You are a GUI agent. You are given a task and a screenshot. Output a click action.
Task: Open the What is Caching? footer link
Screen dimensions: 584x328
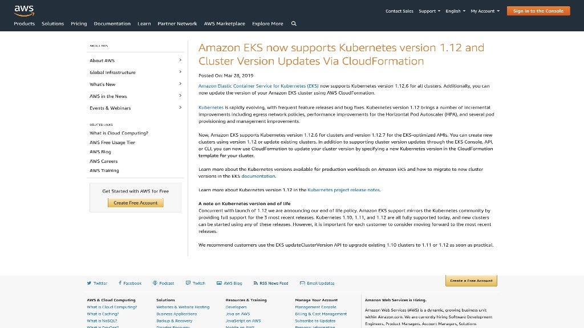(x=103, y=314)
